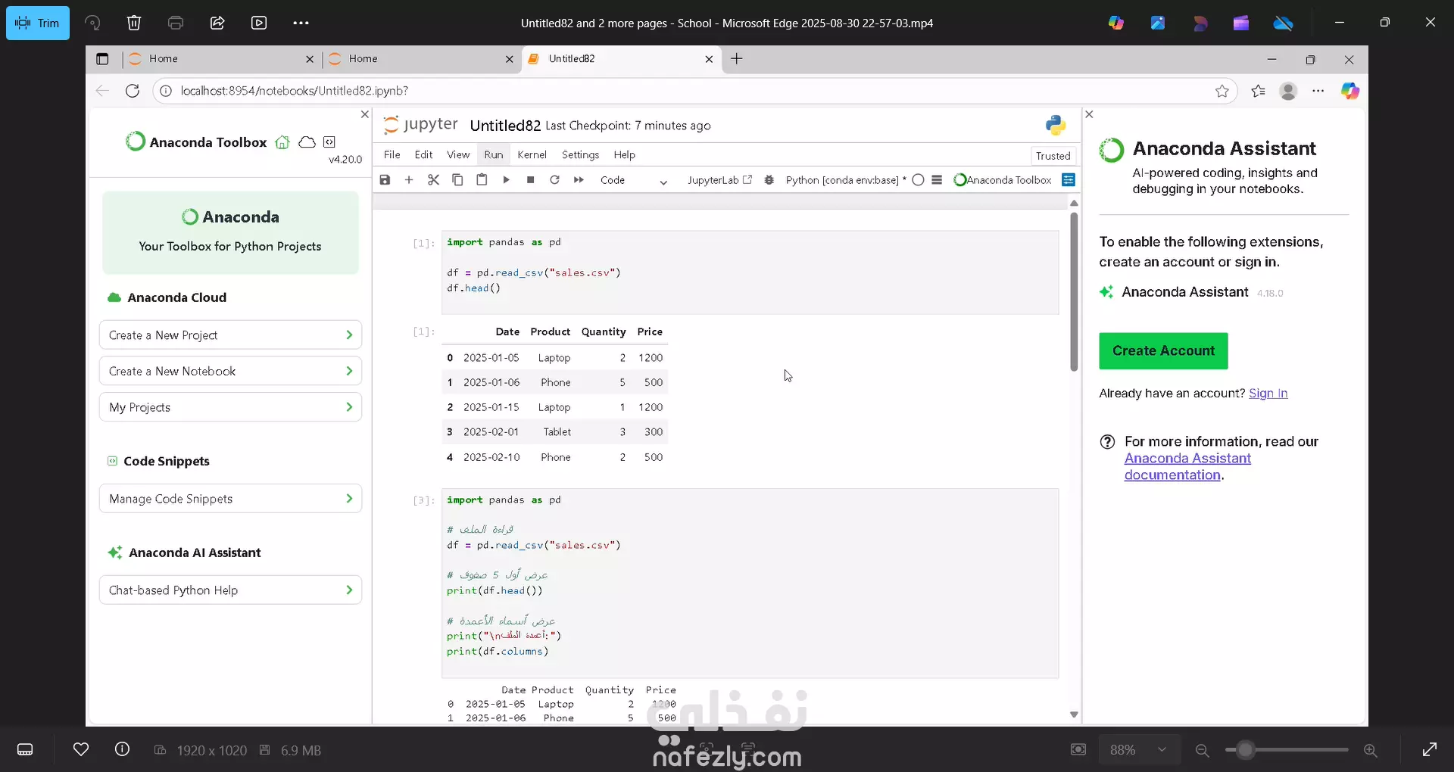Expand Create a New Project

[x=230, y=335]
